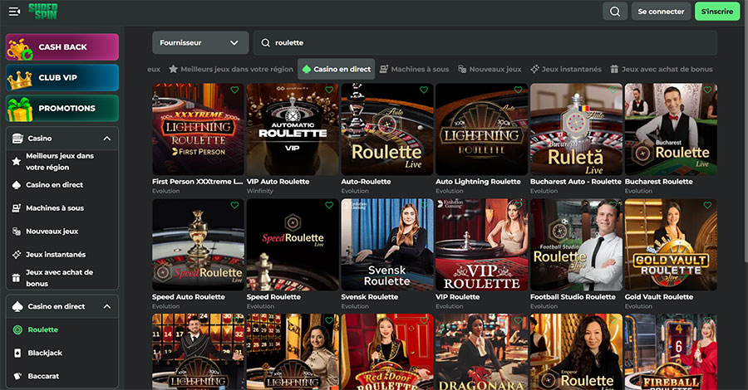Select the Casino en direct tab
Image resolution: width=748 pixels, height=390 pixels.
[x=337, y=69]
